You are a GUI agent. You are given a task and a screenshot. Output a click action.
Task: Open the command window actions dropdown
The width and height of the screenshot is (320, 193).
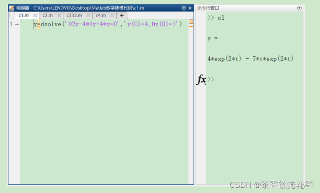click(x=299, y=8)
